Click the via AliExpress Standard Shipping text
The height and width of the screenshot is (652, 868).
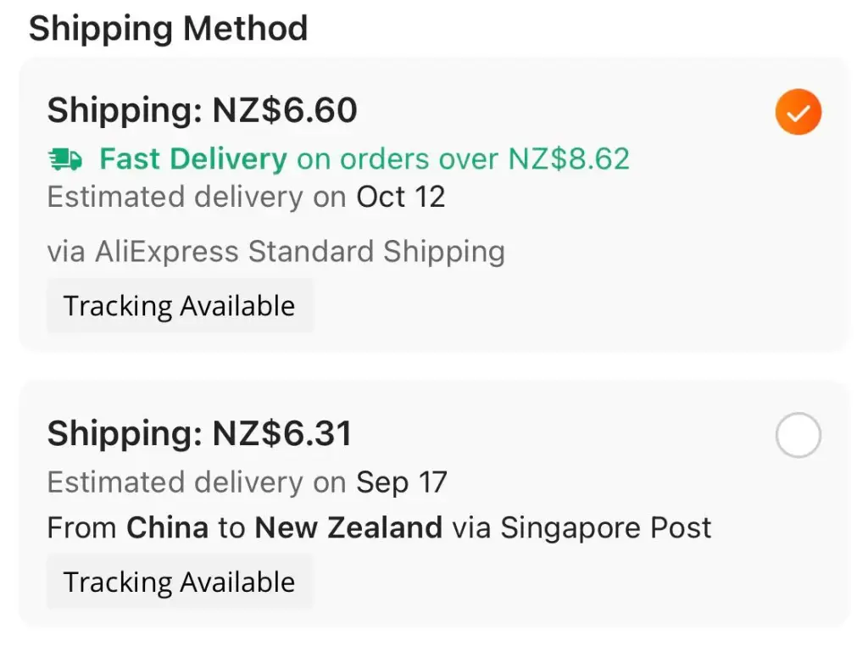tap(276, 251)
